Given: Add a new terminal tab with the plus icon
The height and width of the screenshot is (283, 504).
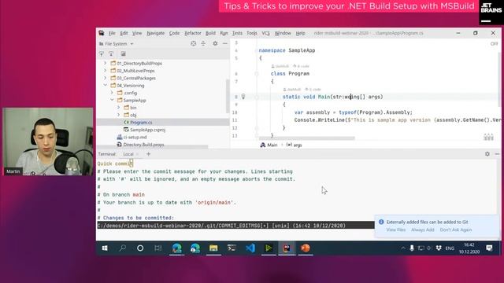Looking at the screenshot, I should coord(149,154).
